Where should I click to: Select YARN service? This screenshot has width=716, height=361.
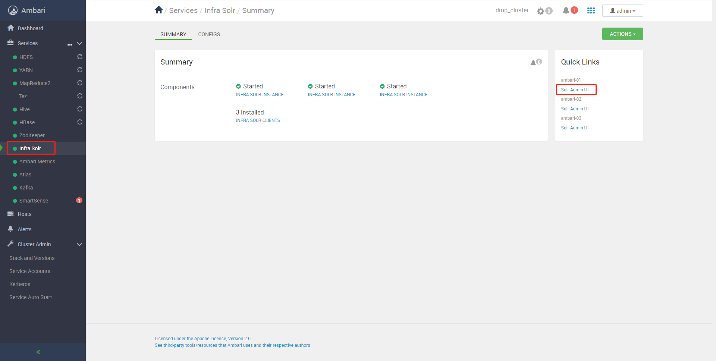26,70
